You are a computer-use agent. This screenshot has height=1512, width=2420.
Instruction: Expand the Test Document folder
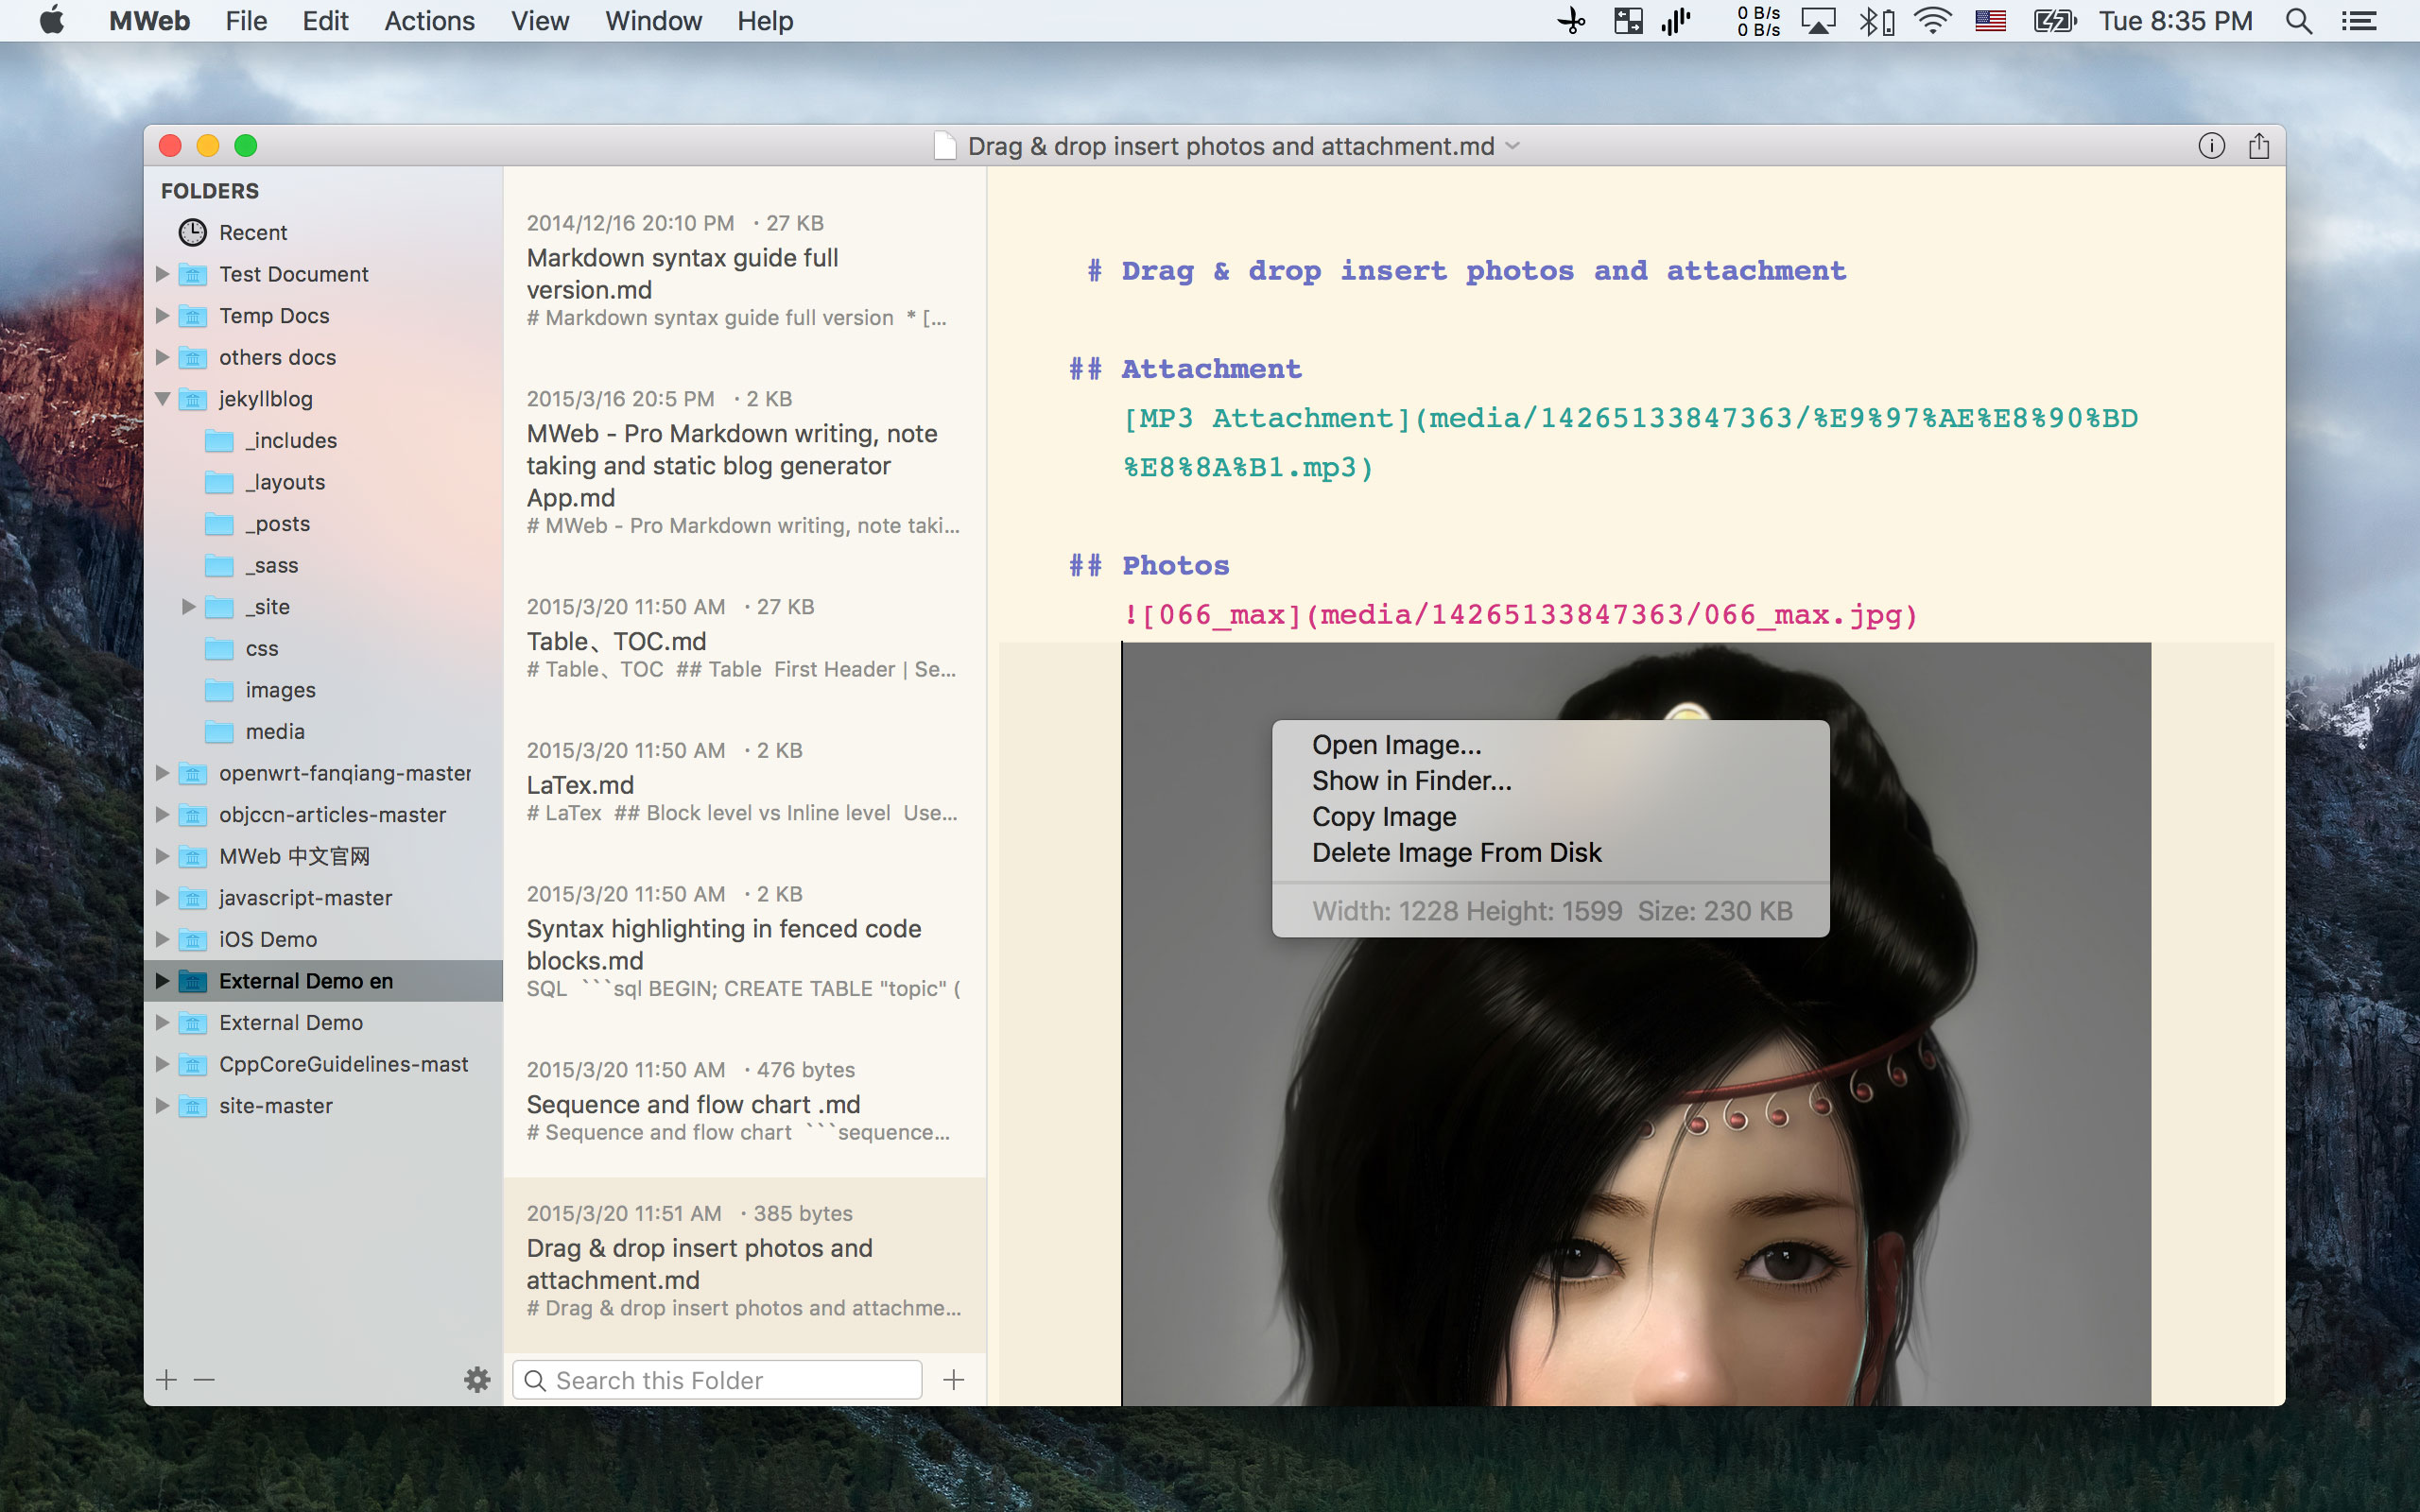162,274
